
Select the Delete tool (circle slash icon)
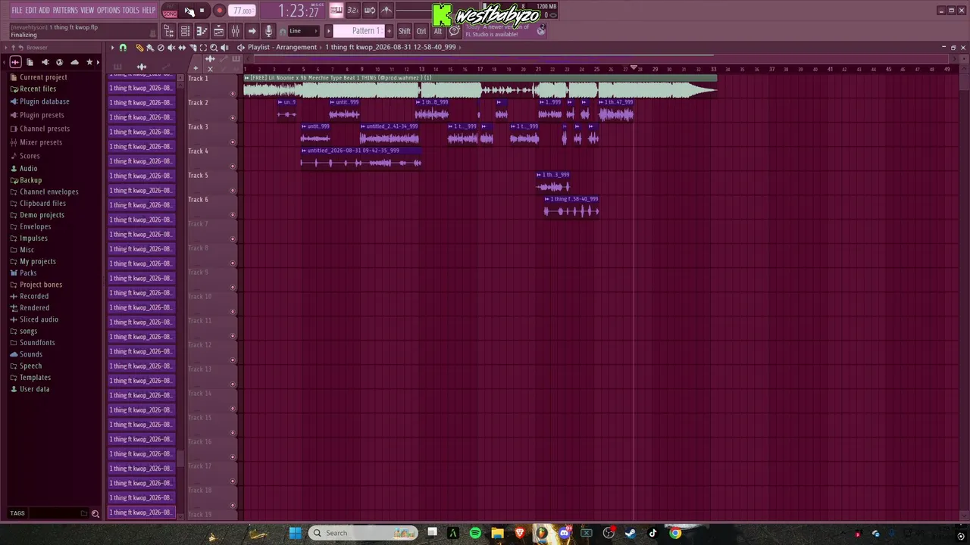click(x=161, y=48)
